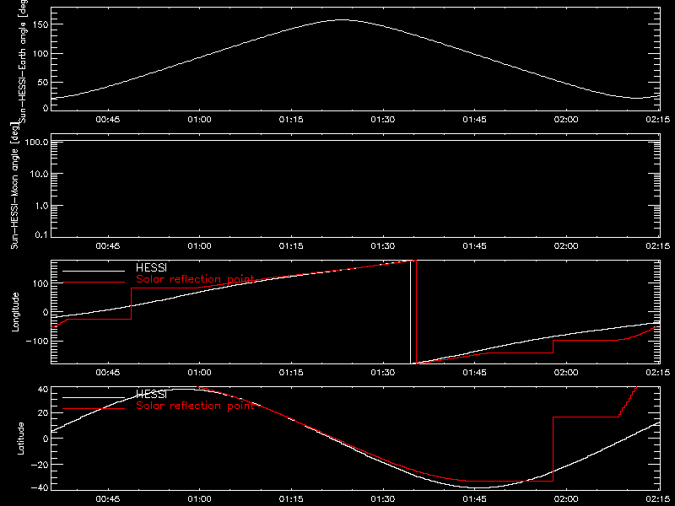675x506 pixels.
Task: Select the 10.0 tick on Moon angle axis
Action: pyautogui.click(x=39, y=174)
